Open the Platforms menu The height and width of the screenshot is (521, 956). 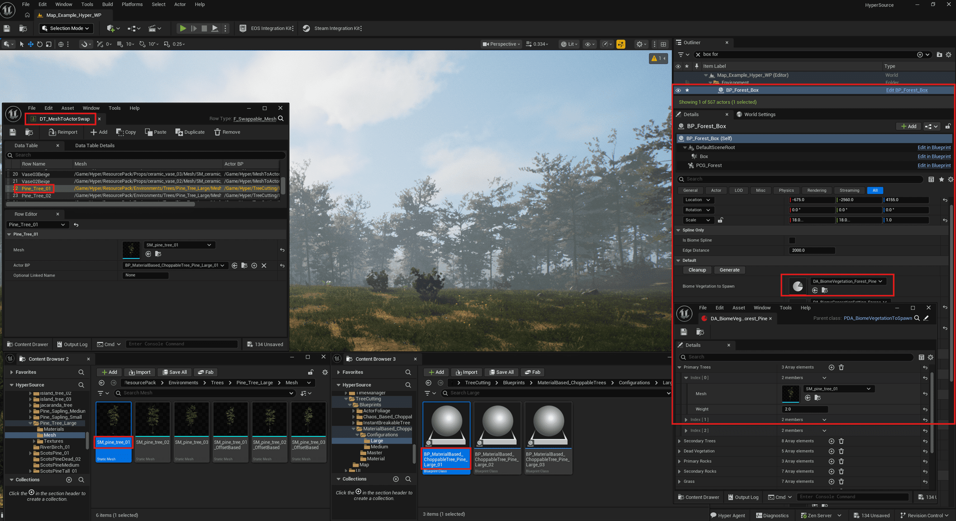(132, 5)
